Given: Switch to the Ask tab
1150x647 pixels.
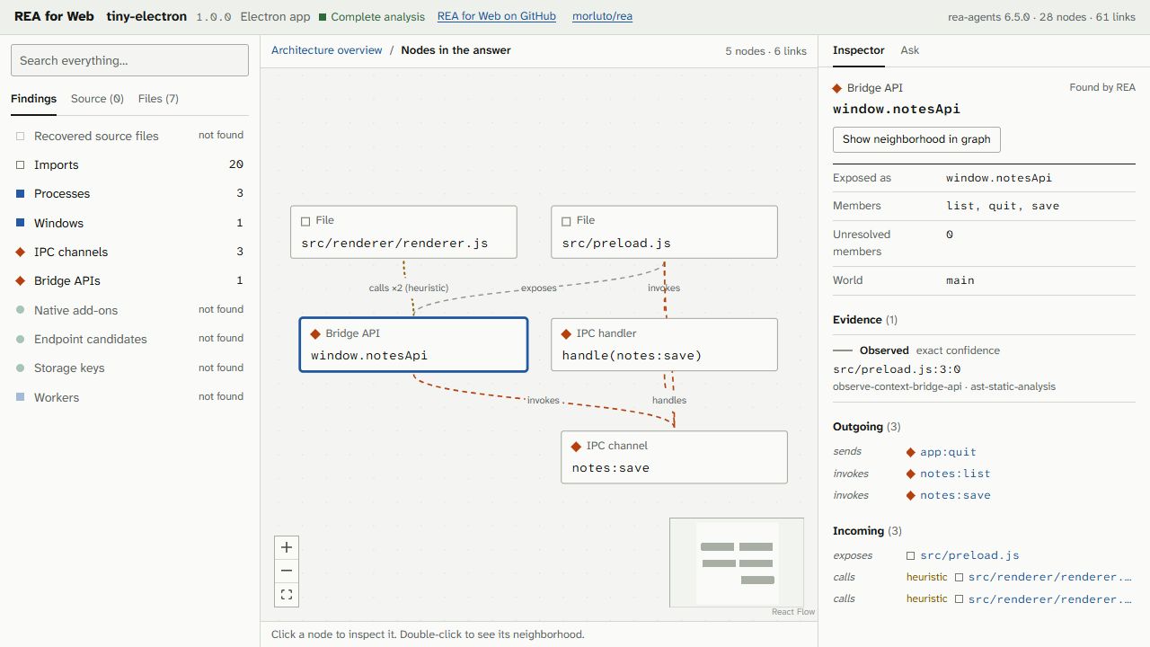Looking at the screenshot, I should (x=910, y=50).
